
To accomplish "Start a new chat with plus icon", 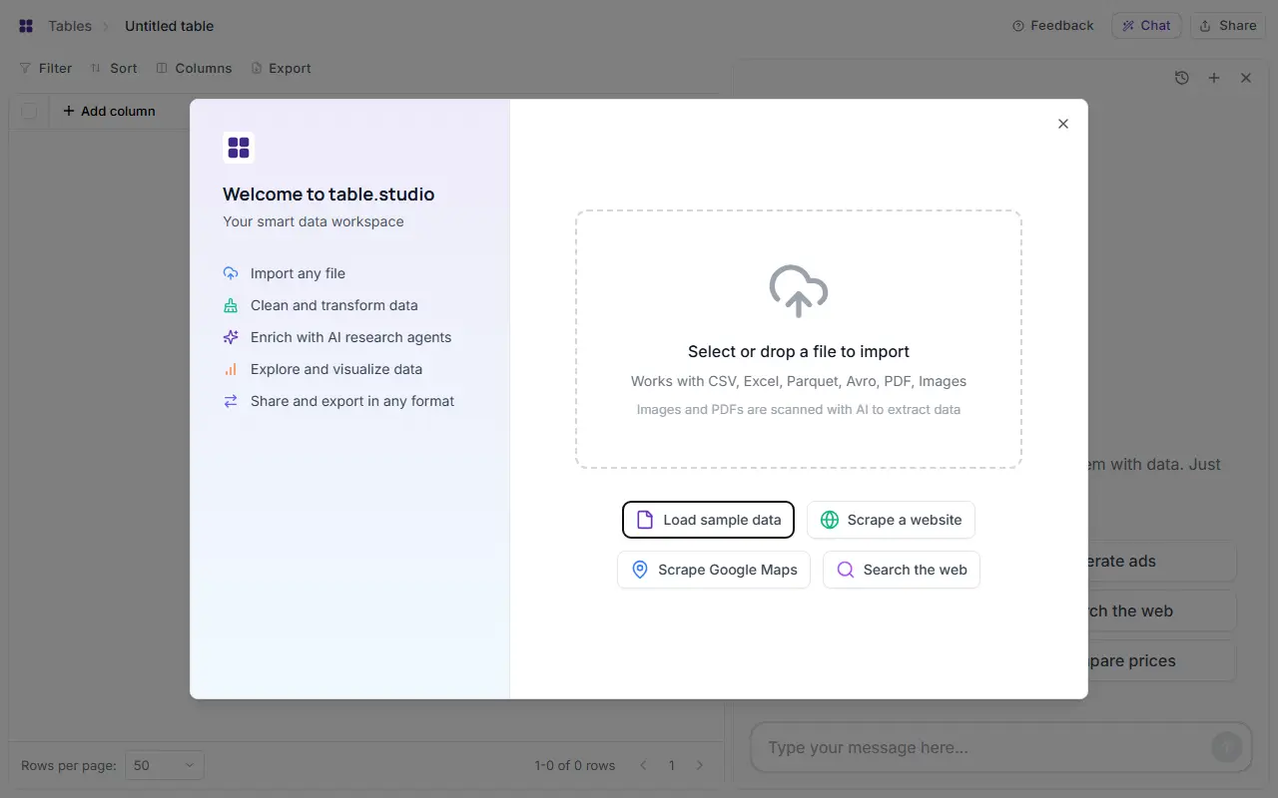I will [x=1214, y=78].
